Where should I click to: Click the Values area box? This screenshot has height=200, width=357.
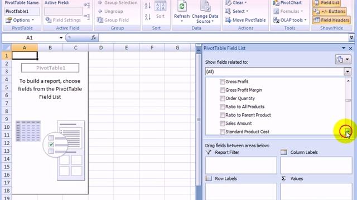(x=316, y=192)
